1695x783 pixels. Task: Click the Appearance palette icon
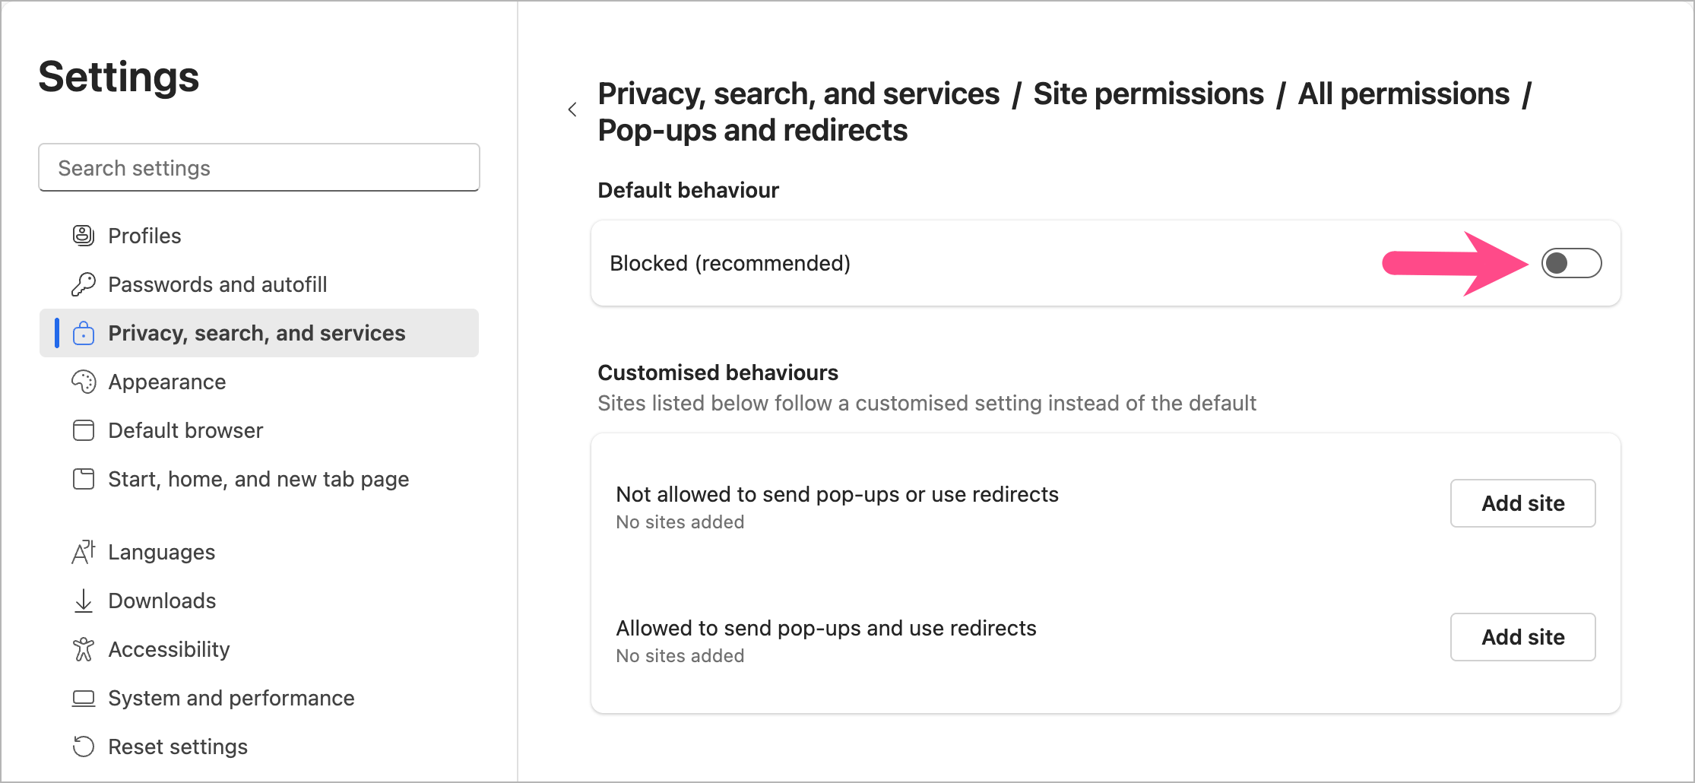point(84,382)
